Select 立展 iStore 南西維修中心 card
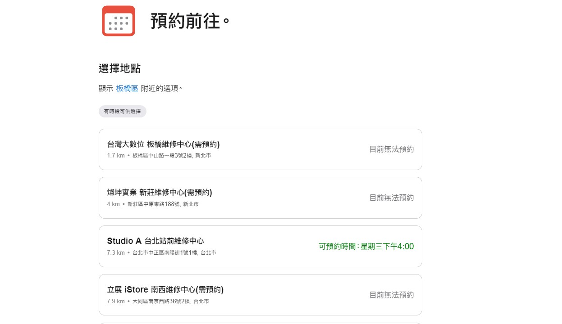This screenshot has width=562, height=324. pos(260,295)
